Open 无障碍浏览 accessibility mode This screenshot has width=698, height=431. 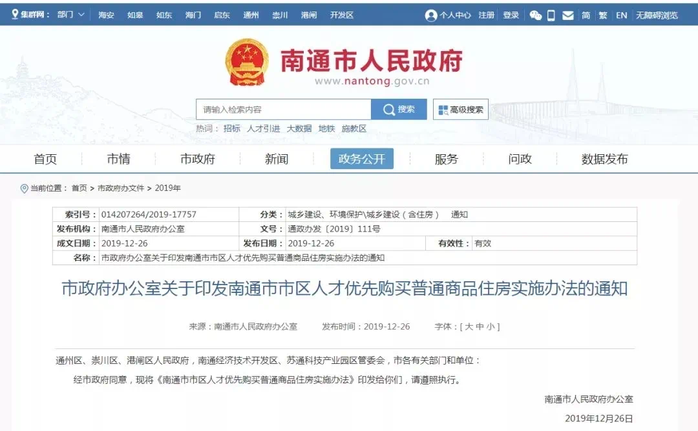coord(657,15)
